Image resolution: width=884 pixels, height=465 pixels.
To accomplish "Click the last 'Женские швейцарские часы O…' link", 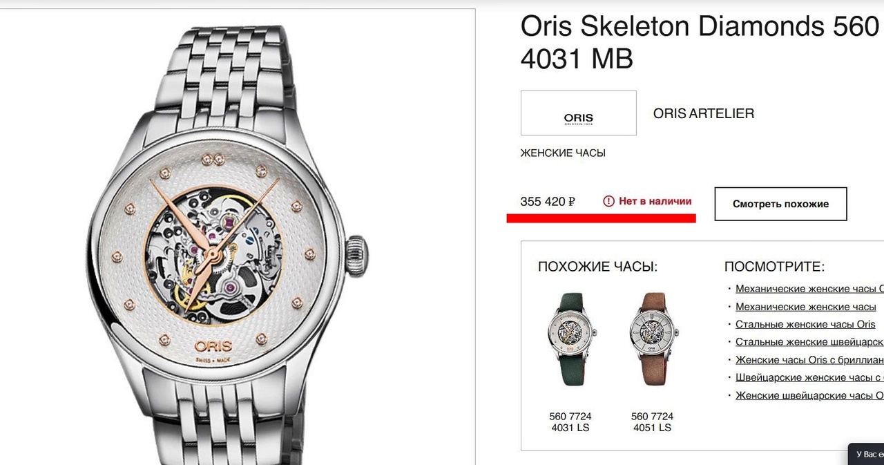I will (x=809, y=396).
